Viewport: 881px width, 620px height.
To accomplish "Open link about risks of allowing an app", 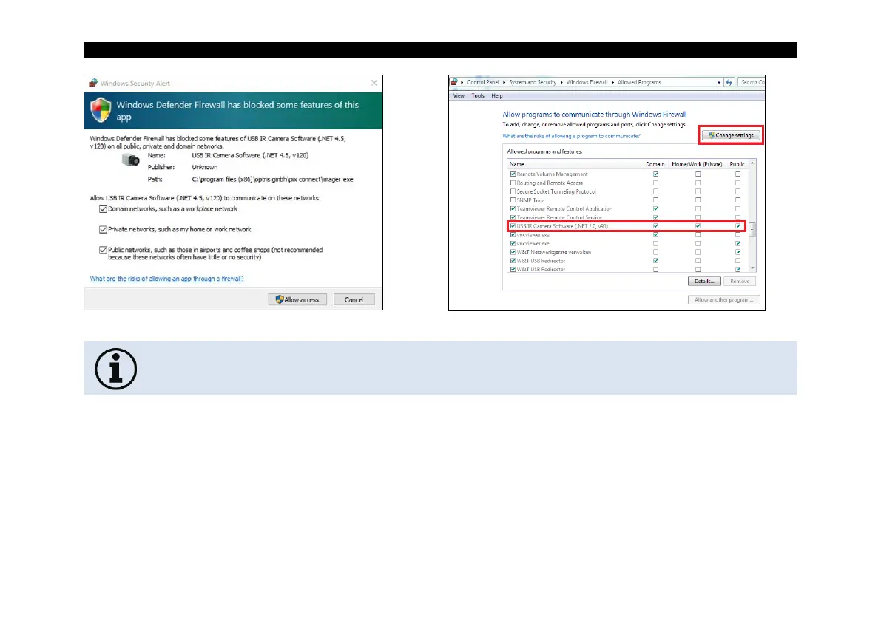I will tap(167, 279).
